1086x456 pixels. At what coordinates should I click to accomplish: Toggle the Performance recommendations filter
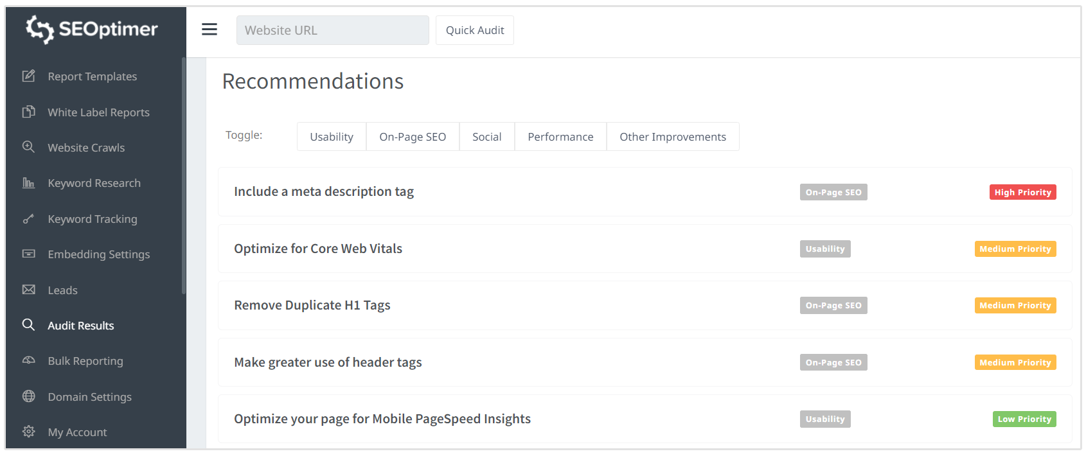(560, 137)
